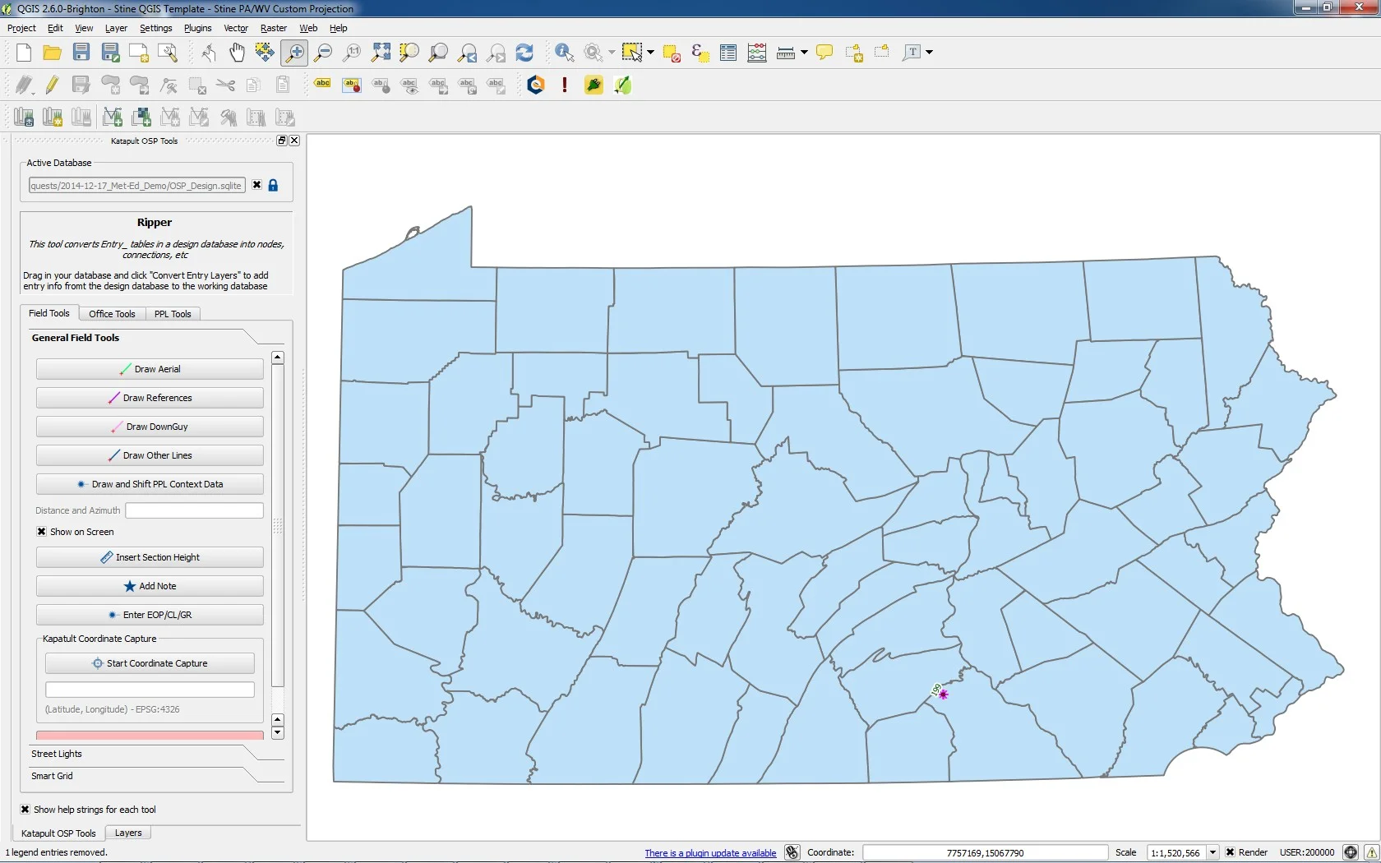Click the Distance and Azimuth input field
Image resolution: width=1381 pixels, height=863 pixels.
click(194, 510)
